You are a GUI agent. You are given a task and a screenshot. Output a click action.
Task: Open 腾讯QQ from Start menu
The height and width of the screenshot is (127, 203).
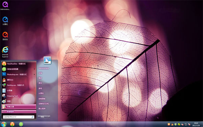pyautogui.click(x=19, y=80)
